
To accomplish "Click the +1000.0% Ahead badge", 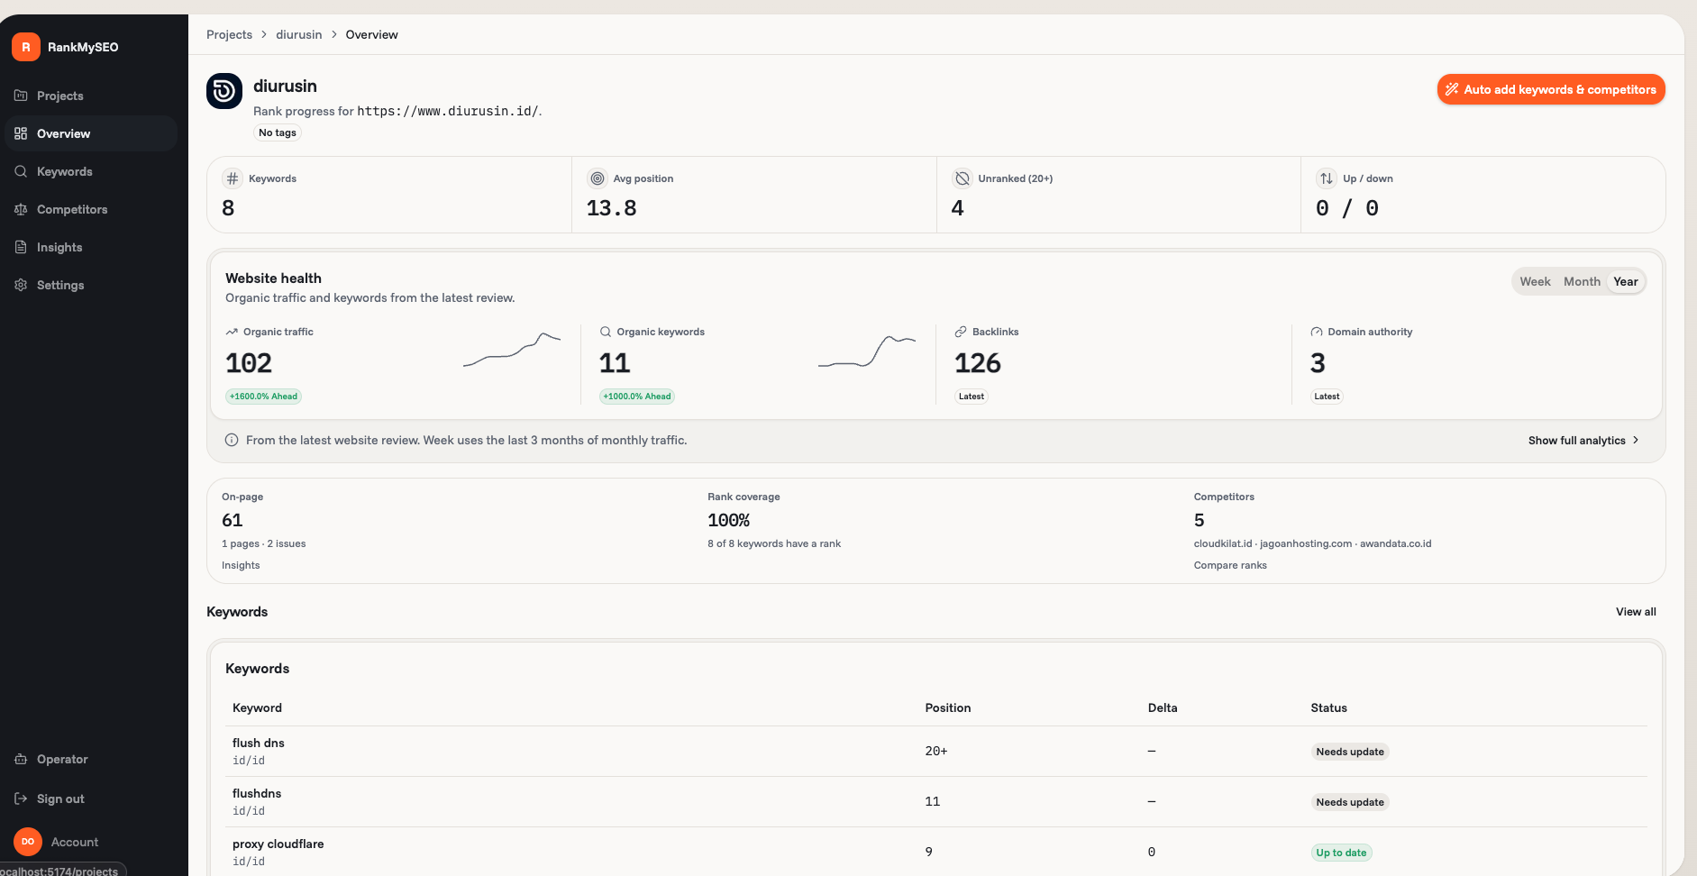I will tap(637, 397).
